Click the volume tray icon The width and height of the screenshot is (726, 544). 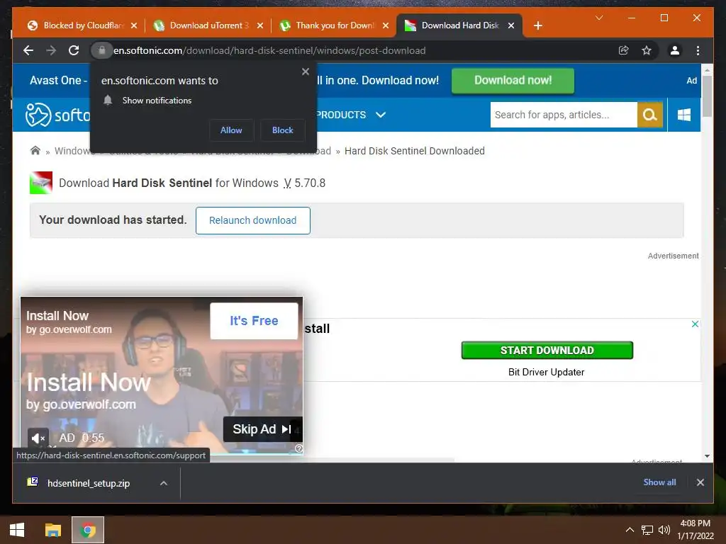coord(664,530)
